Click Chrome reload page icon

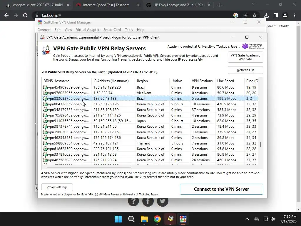pos(25,15)
